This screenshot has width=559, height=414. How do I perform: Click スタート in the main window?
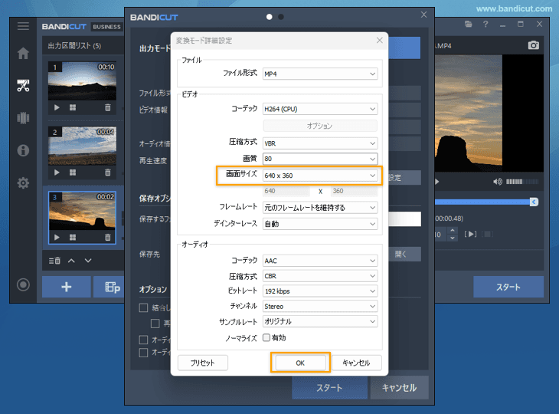pos(508,287)
